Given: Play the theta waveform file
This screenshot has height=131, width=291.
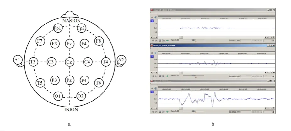Looking at the screenshot, I should point(164,76).
